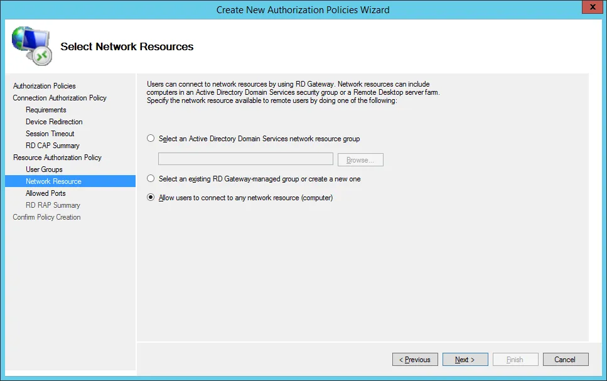
Task: Jump to Device Redirection step
Action: coord(54,122)
